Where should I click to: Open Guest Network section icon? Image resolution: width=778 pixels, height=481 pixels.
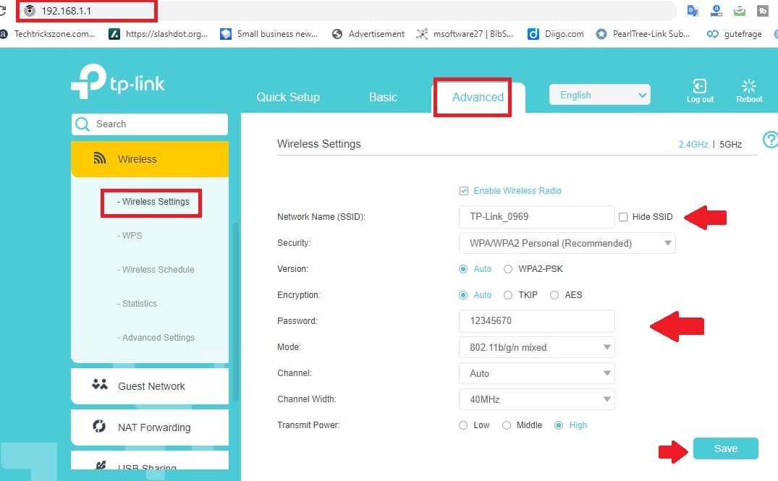point(100,386)
